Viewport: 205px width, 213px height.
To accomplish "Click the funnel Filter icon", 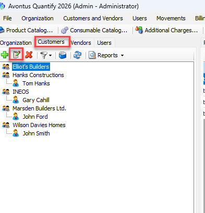I will 44,55.
